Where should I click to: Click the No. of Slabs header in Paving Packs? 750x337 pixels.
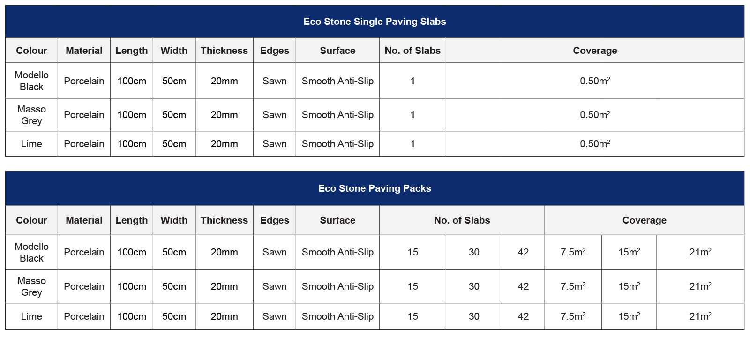coord(462,220)
